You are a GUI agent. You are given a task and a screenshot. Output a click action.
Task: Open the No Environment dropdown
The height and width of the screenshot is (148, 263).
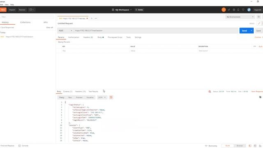pos(240,17)
